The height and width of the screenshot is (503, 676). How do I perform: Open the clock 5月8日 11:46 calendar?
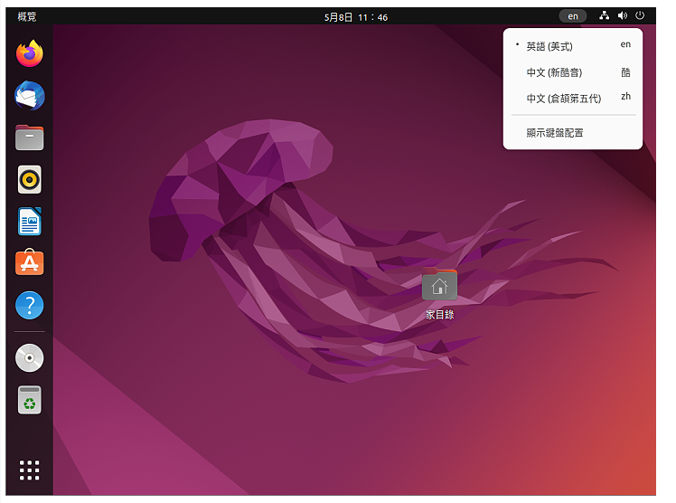tap(356, 17)
